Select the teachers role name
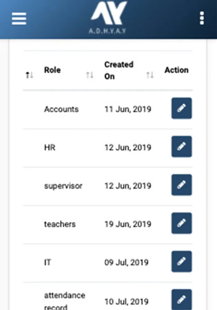 [x=60, y=224]
